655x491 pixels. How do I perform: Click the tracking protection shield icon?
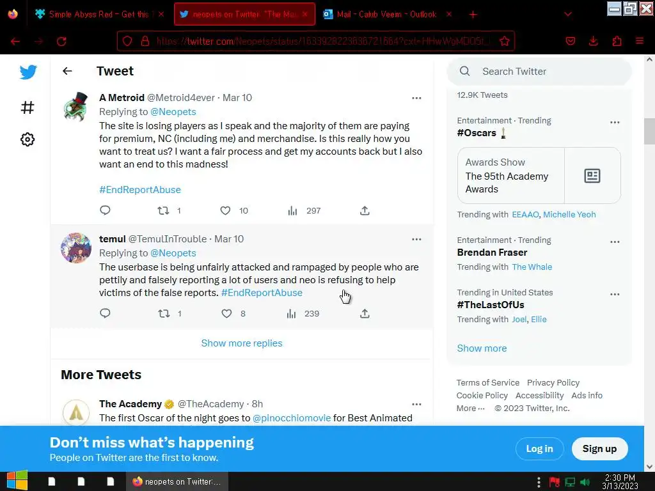click(x=127, y=42)
